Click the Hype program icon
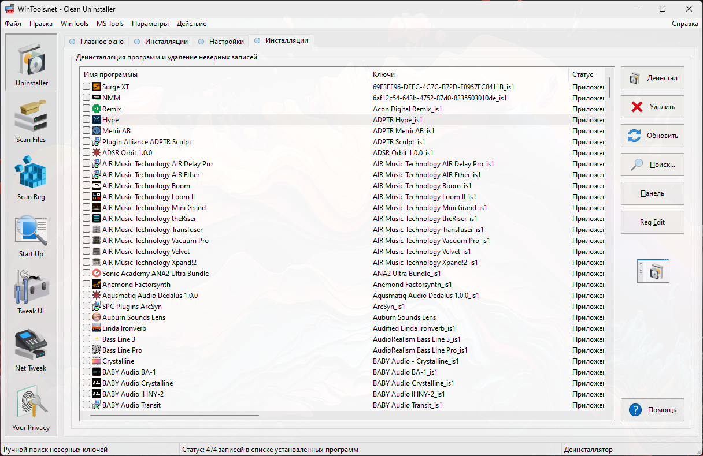The image size is (703, 456). click(97, 119)
